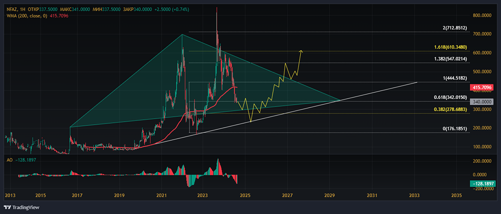Click the red 415.7096 price axis tag
Viewport: 501px width, 214px height.
point(482,86)
